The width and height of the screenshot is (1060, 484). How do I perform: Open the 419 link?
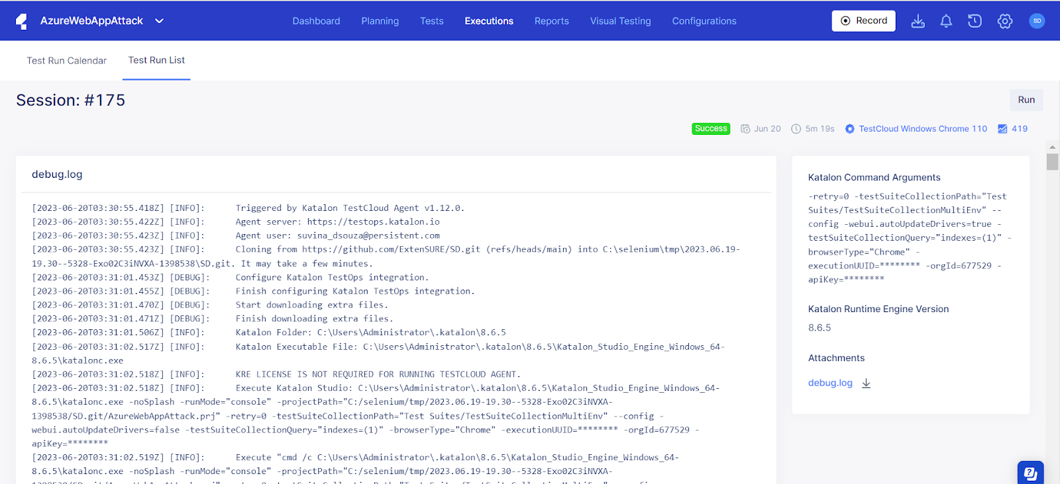[x=1020, y=129]
